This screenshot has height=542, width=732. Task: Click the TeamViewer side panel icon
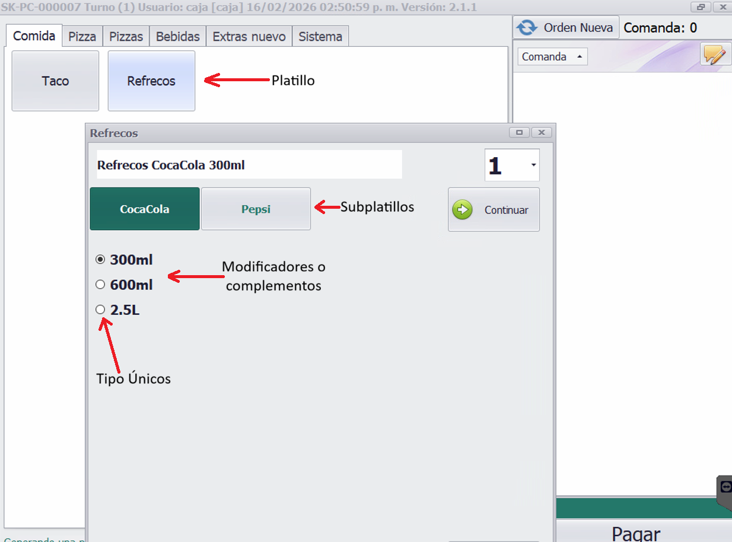(725, 487)
